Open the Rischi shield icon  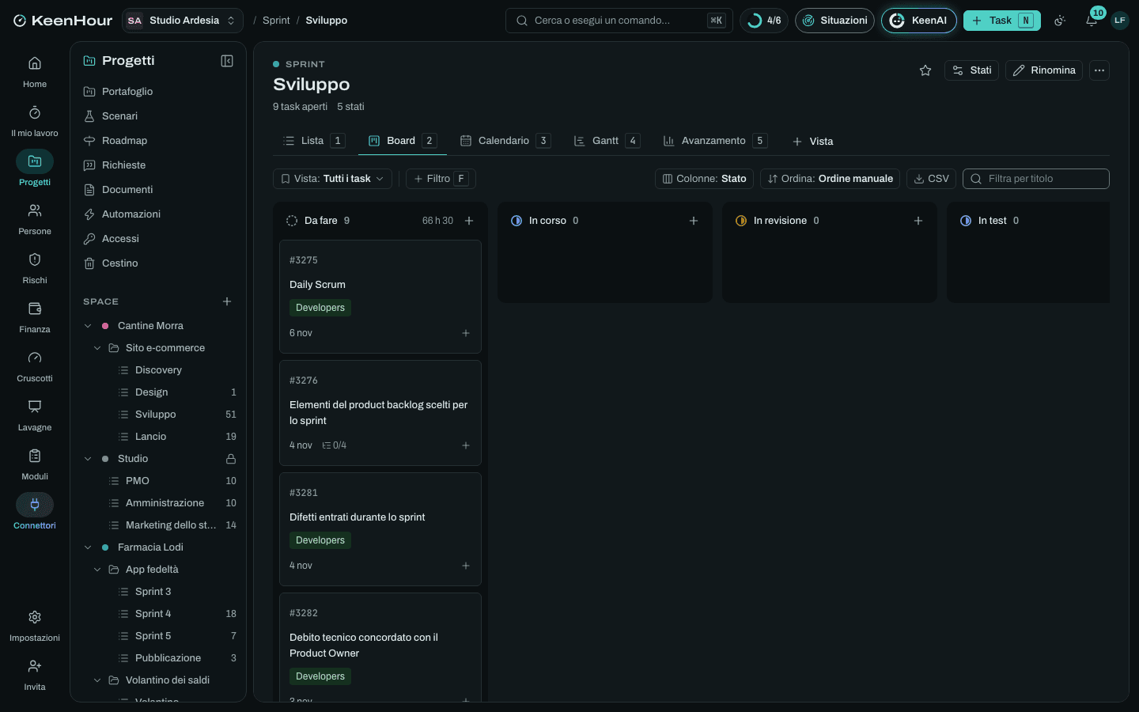tap(35, 259)
